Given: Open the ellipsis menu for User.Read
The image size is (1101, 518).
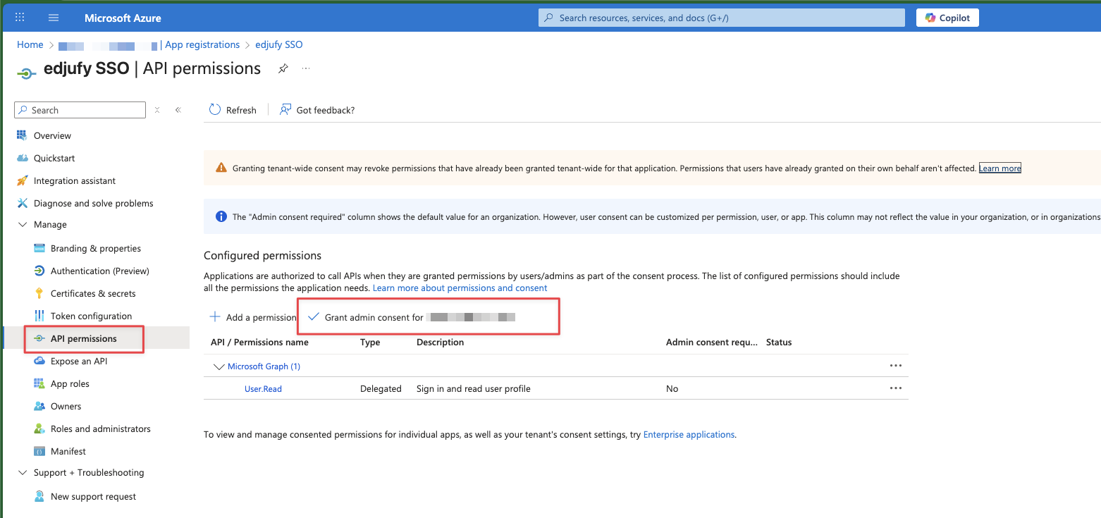Looking at the screenshot, I should [896, 388].
